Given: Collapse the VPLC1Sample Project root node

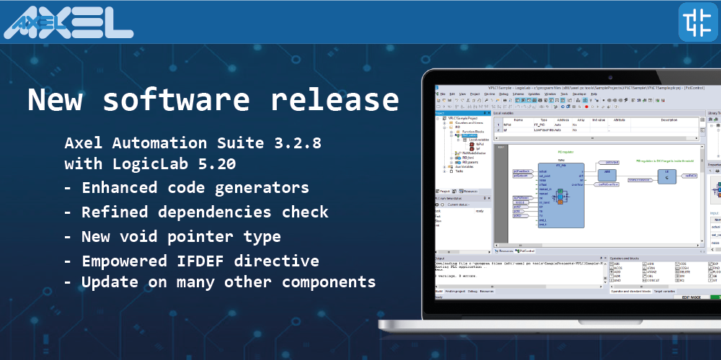Looking at the screenshot, I should (438, 119).
